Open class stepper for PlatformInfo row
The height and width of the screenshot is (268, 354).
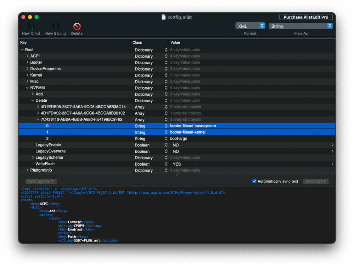point(166,170)
